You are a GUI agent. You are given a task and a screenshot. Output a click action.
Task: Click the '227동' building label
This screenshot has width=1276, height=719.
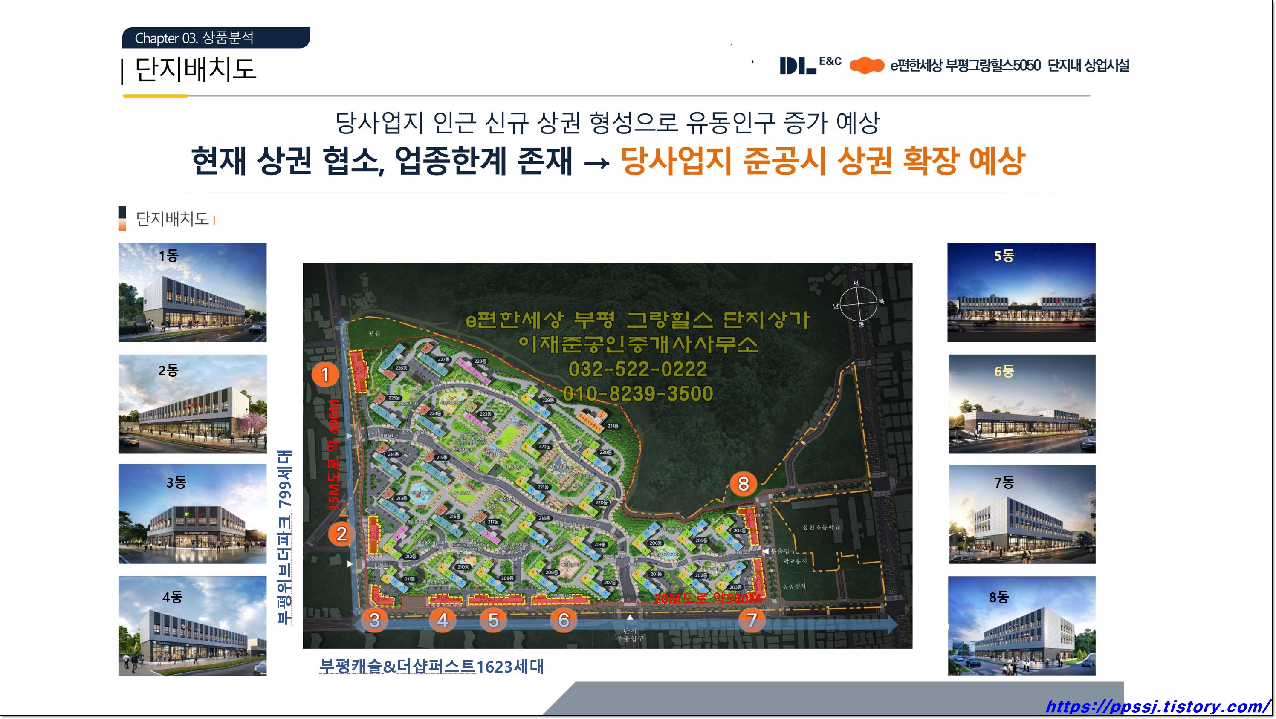(x=443, y=360)
